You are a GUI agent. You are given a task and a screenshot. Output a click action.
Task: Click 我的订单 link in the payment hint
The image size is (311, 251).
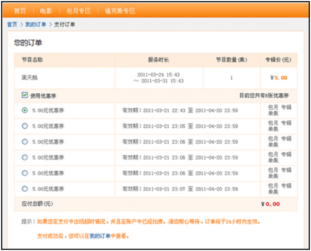click(x=100, y=235)
